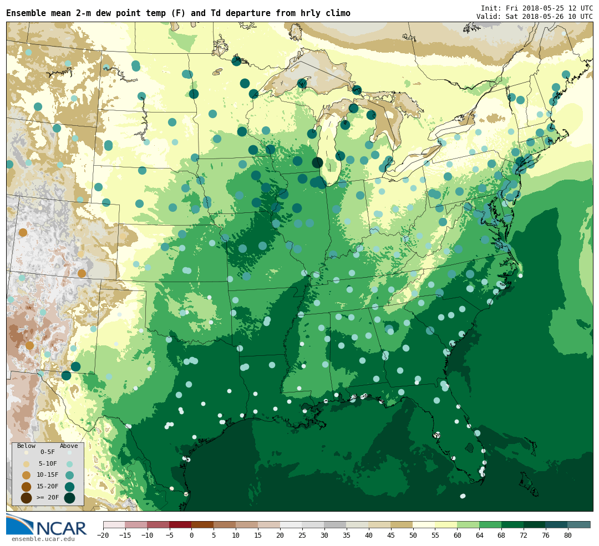Click the ">= 20F" legend label
The height and width of the screenshot is (546, 599).
pos(48,497)
